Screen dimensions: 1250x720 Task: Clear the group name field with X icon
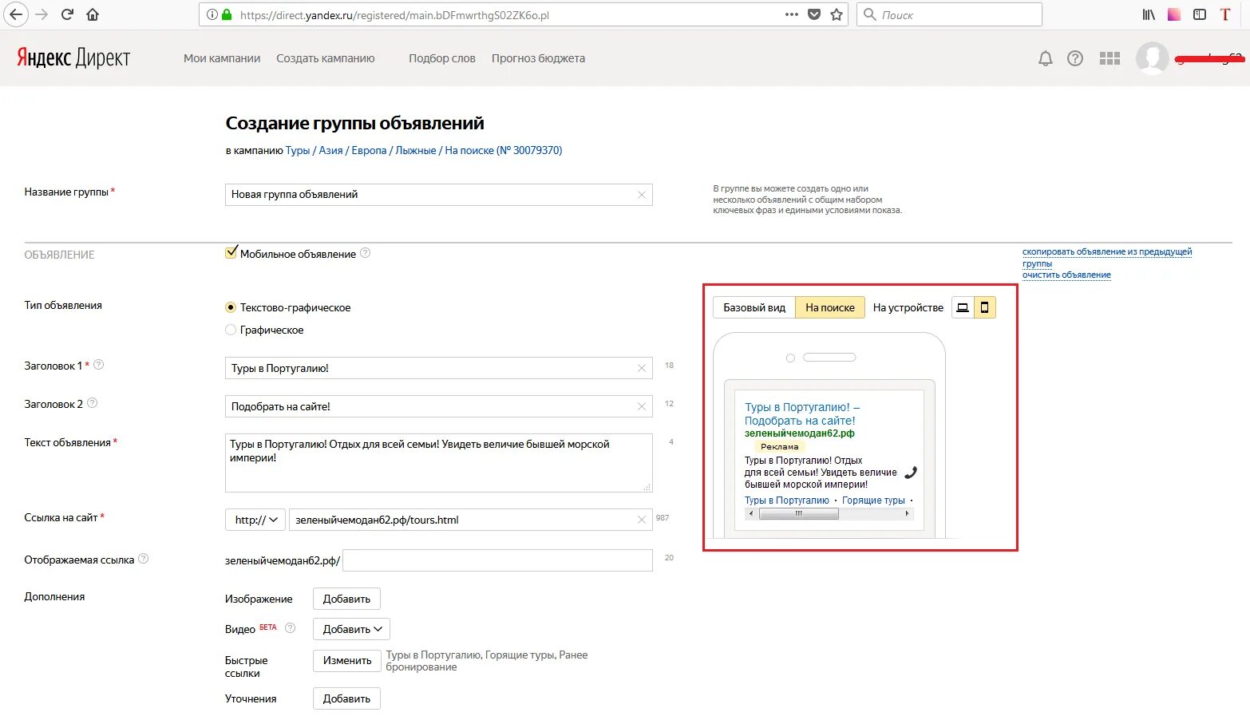point(642,195)
